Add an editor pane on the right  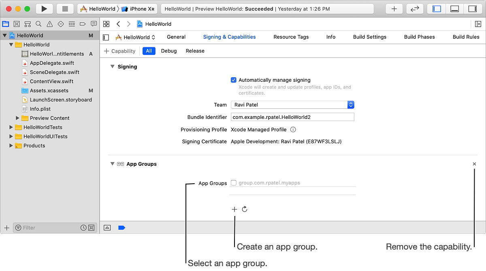pyautogui.click(x=478, y=24)
